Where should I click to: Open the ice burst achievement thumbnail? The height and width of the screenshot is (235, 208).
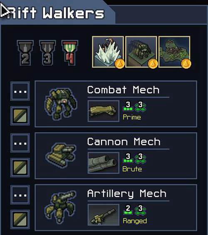coord(108,52)
